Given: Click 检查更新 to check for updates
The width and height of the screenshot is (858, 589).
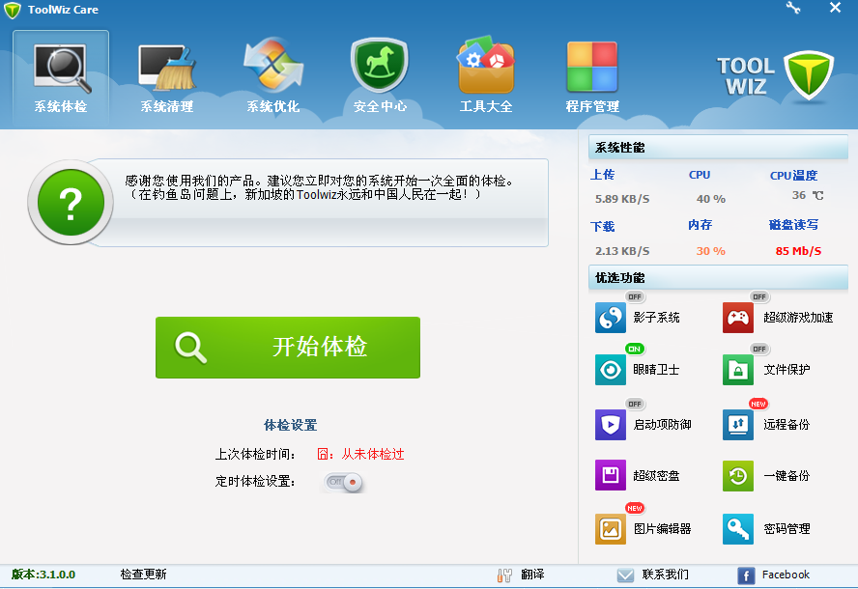Looking at the screenshot, I should pyautogui.click(x=143, y=575).
